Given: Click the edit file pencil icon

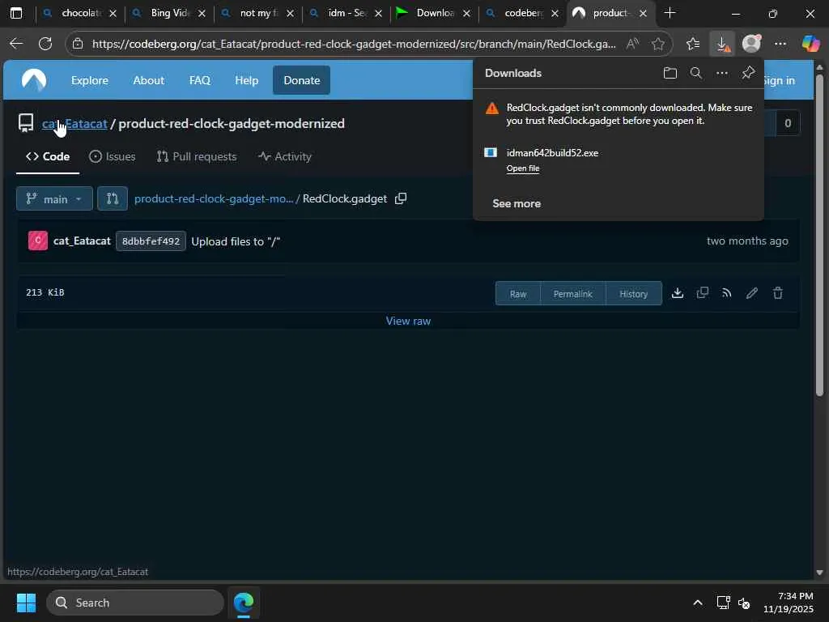Looking at the screenshot, I should click(752, 293).
